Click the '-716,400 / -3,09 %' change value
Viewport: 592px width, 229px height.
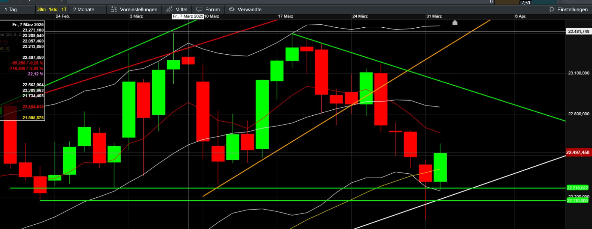click(26, 69)
